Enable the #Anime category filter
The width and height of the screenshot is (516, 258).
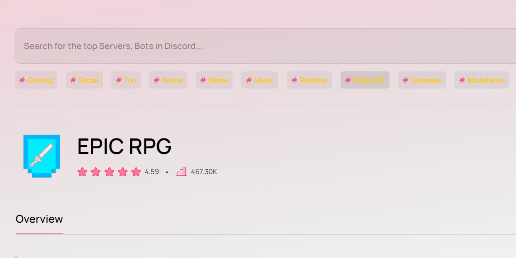(168, 80)
